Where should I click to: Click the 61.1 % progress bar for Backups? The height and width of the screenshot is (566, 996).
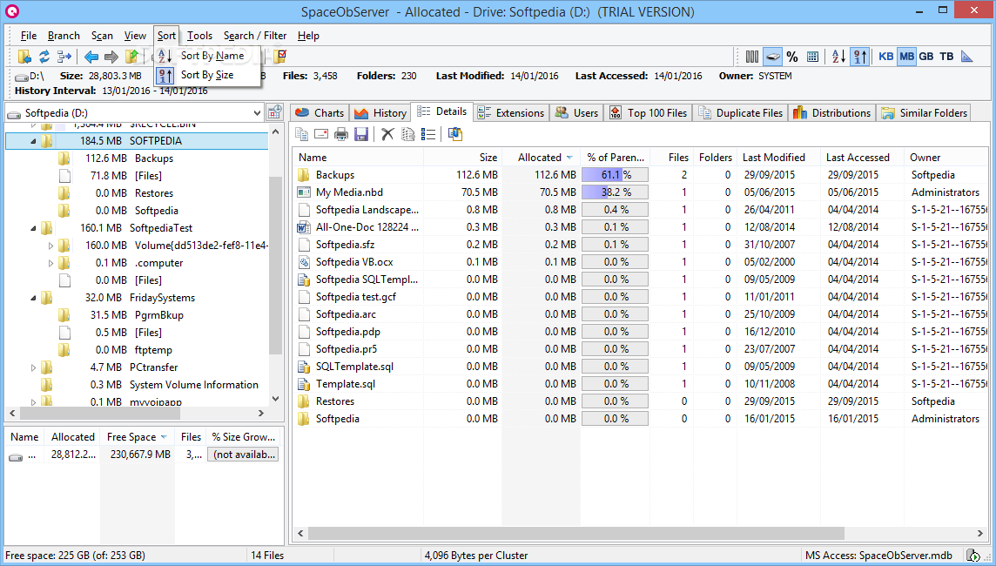pyautogui.click(x=615, y=175)
